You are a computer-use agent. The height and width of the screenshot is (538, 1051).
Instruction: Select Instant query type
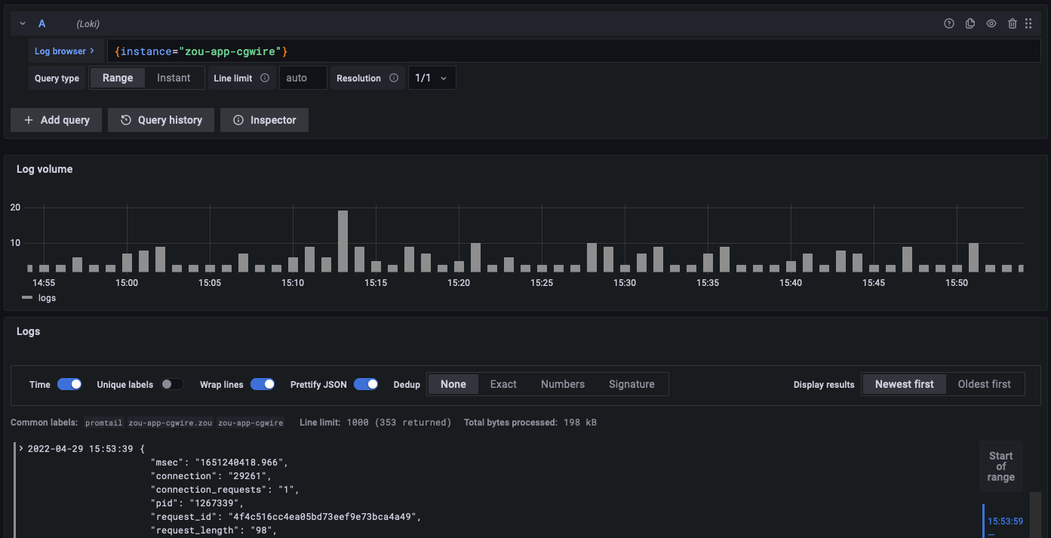point(174,78)
